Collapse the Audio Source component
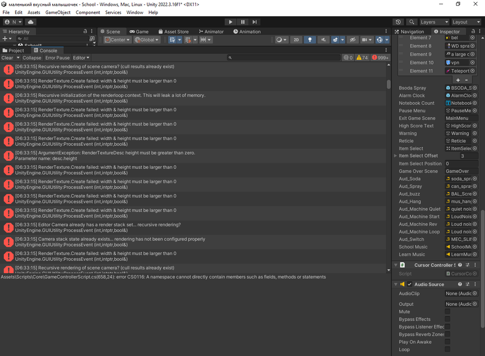 tap(396, 284)
